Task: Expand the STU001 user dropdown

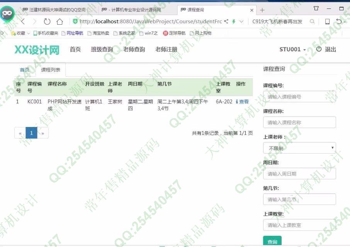Action: click(292, 49)
